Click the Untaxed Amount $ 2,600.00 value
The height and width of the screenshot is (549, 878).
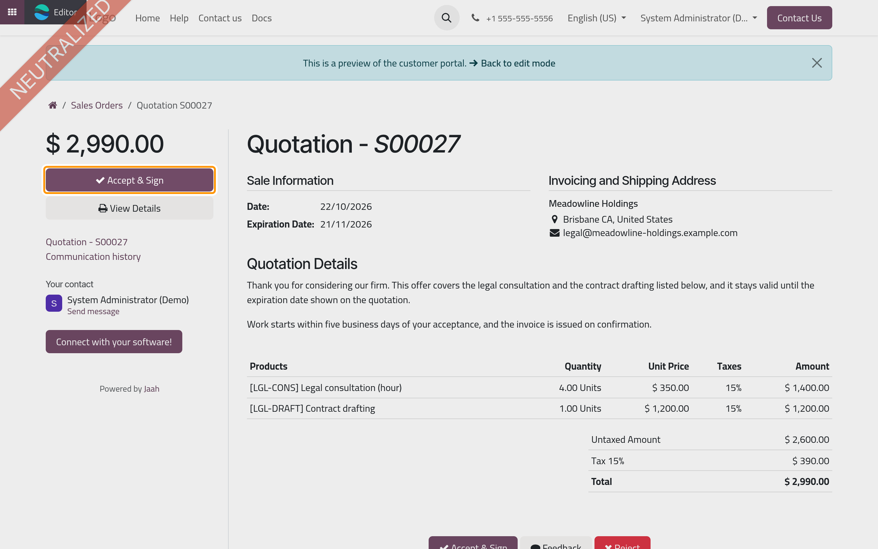pyautogui.click(x=807, y=440)
